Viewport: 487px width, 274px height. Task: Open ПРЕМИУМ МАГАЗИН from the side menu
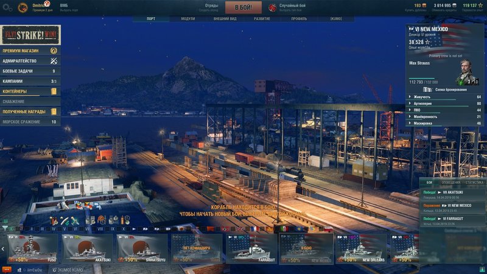(30, 51)
